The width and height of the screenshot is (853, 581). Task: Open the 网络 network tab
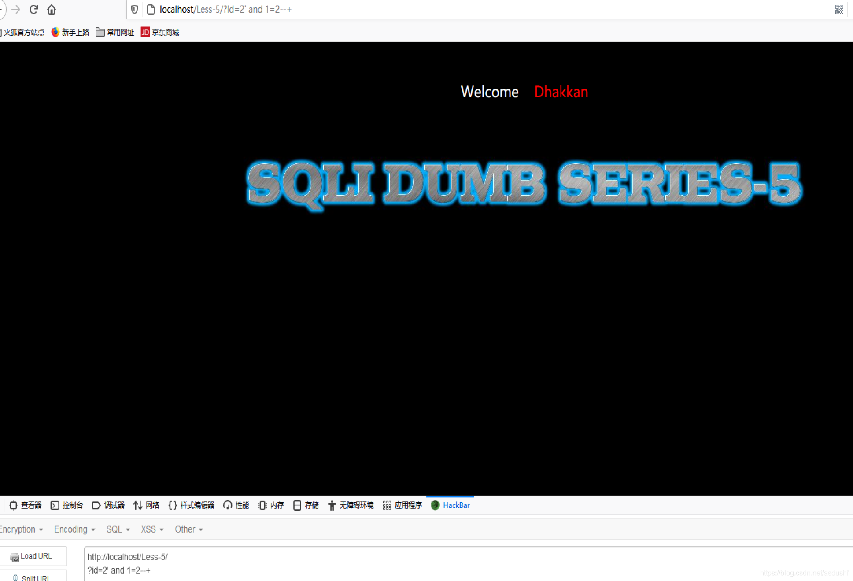click(147, 505)
